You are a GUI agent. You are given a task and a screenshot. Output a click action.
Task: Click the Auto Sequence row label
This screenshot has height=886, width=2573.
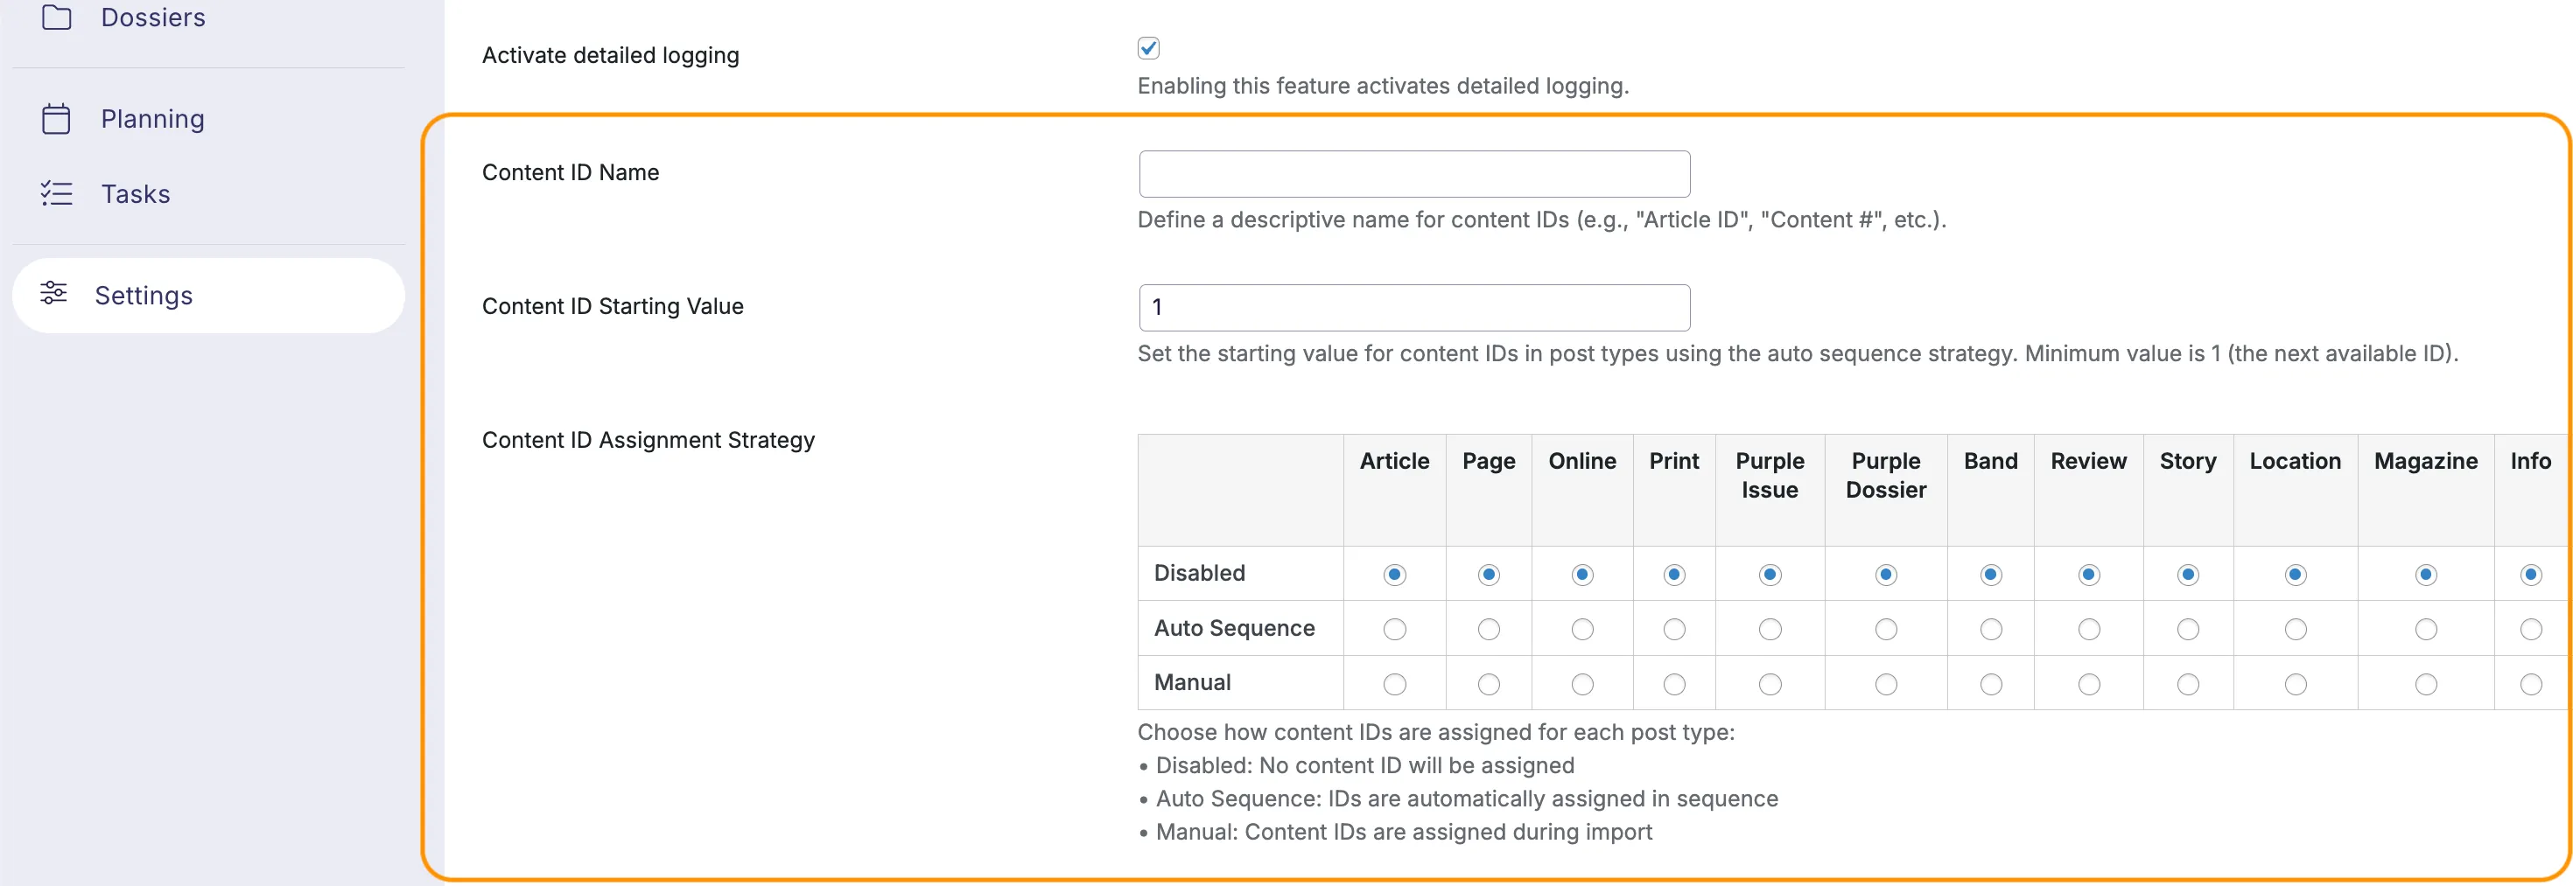pos(1235,629)
